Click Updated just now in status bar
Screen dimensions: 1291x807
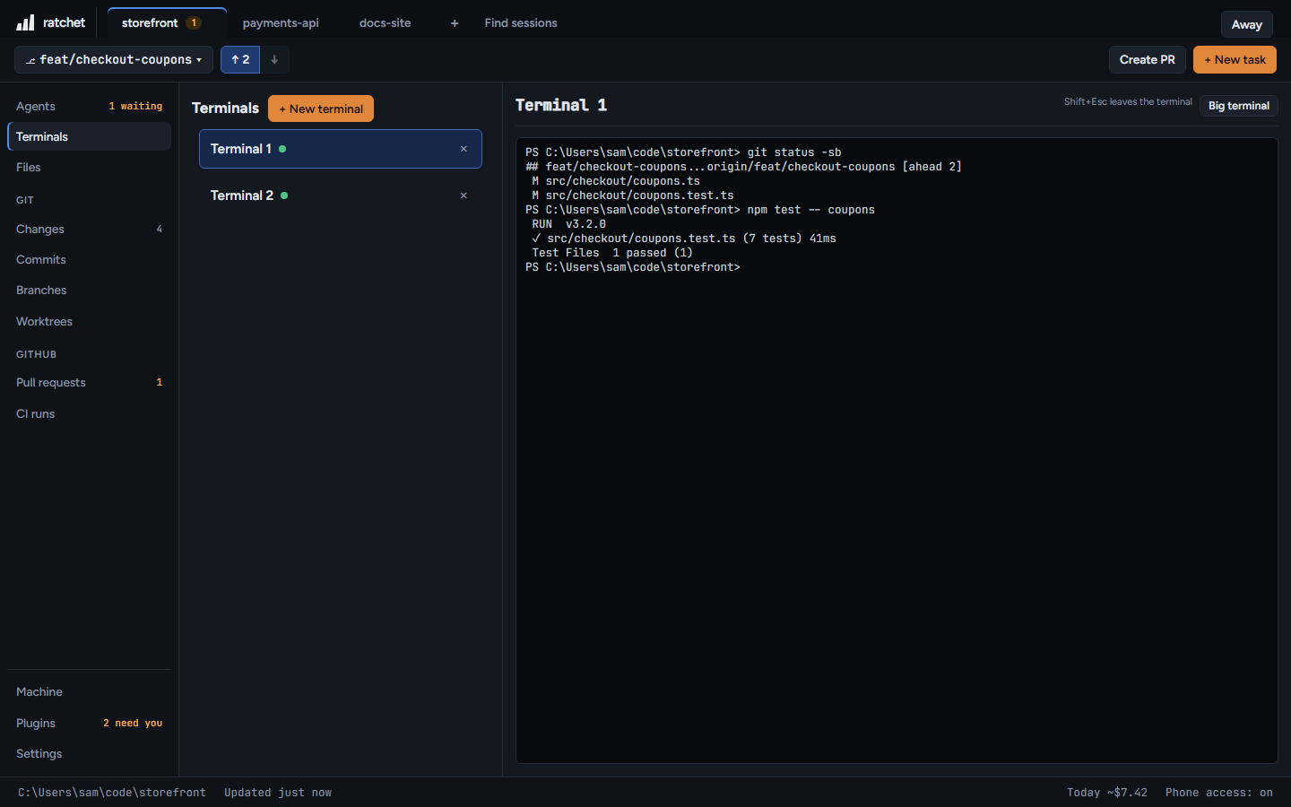[278, 793]
